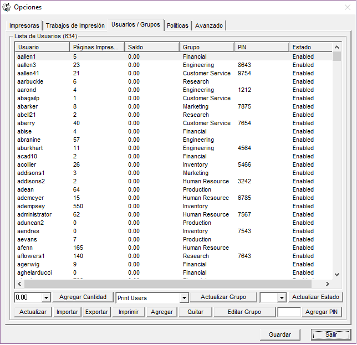
Task: Click the Importar button
Action: coord(67,312)
